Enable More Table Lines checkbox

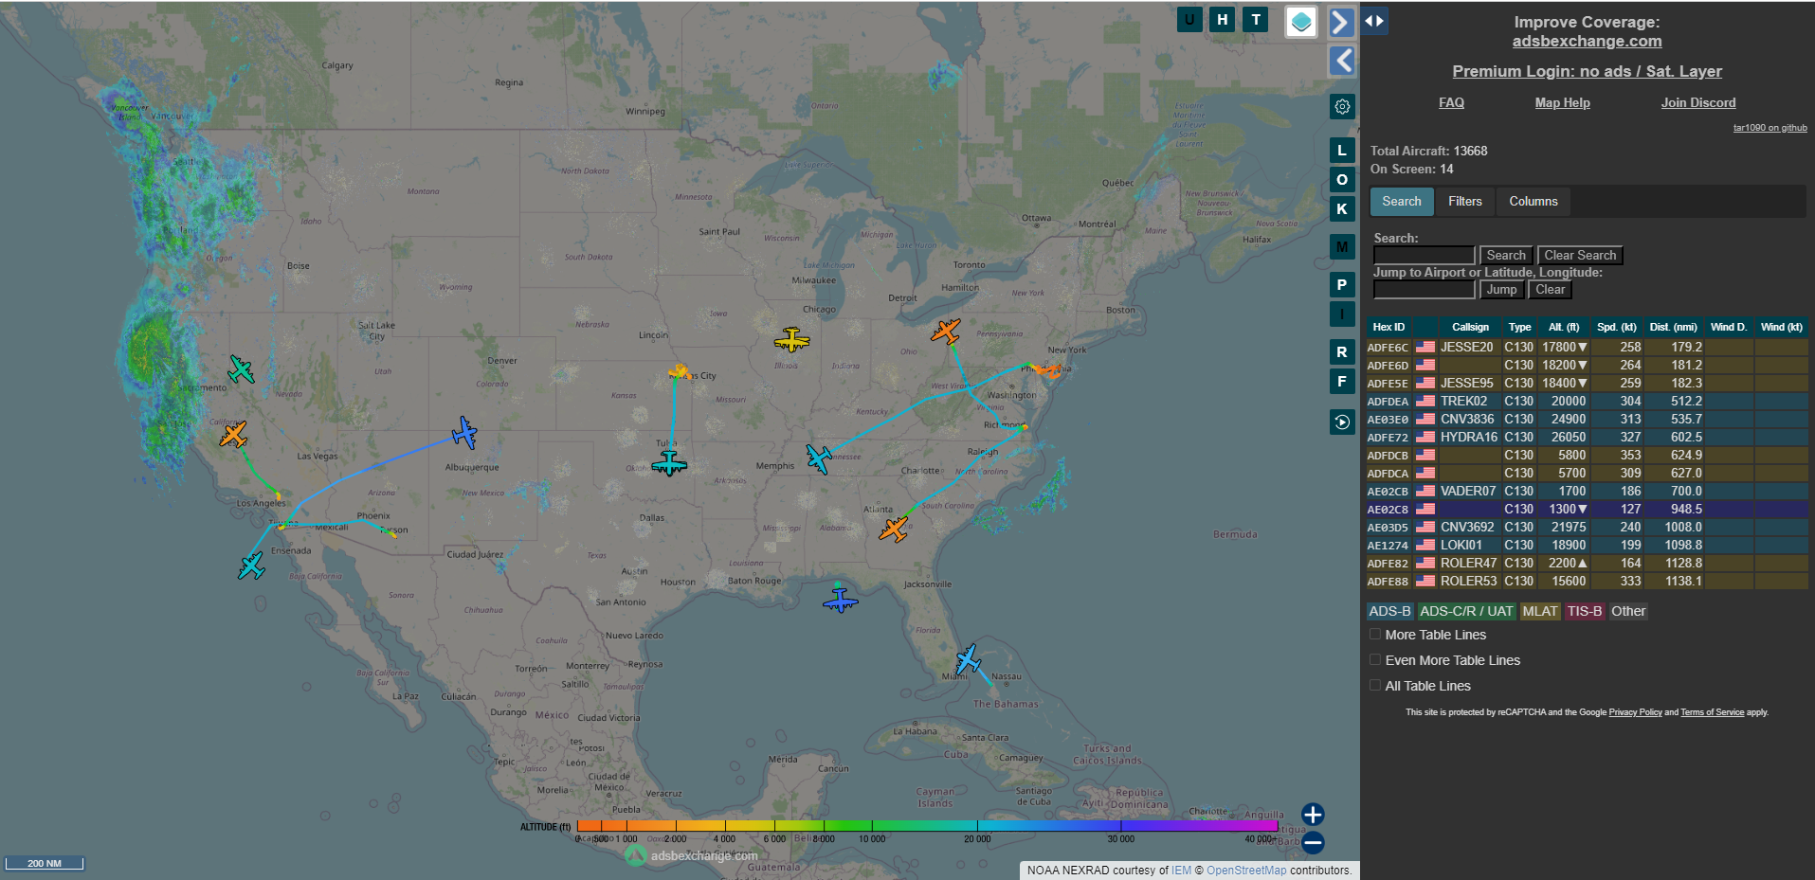pyautogui.click(x=1375, y=635)
